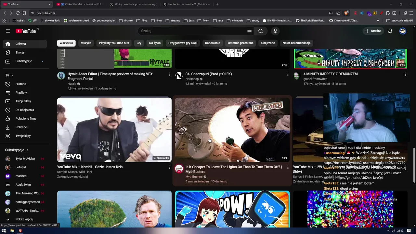The width and height of the screenshot is (416, 234).
Task: Select the Na żywo filter chip
Action: click(155, 43)
